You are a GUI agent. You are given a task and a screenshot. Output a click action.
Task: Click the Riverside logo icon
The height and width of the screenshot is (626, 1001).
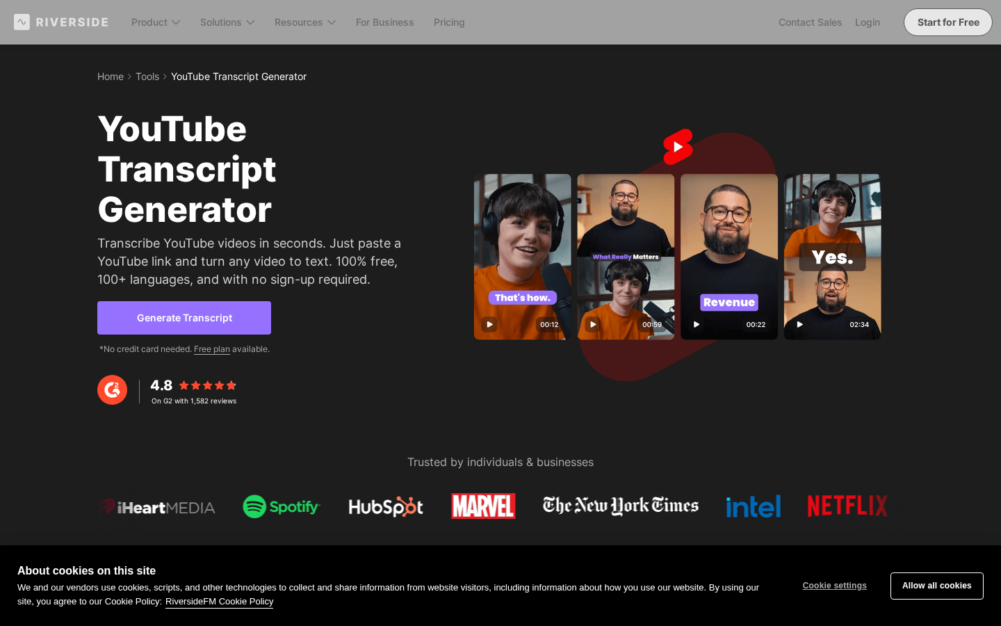(22, 22)
